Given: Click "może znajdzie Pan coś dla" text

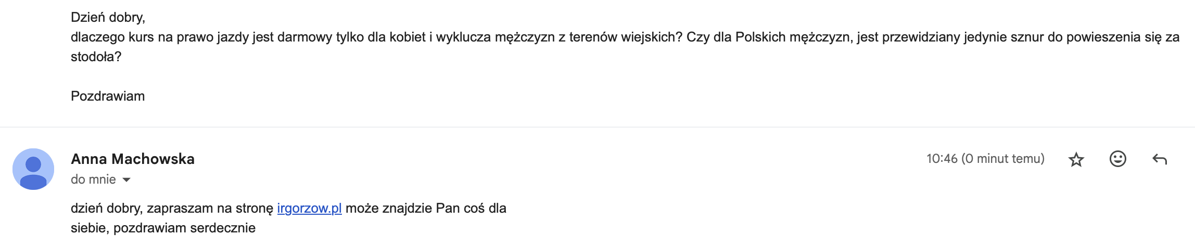Looking at the screenshot, I should click(x=426, y=209).
